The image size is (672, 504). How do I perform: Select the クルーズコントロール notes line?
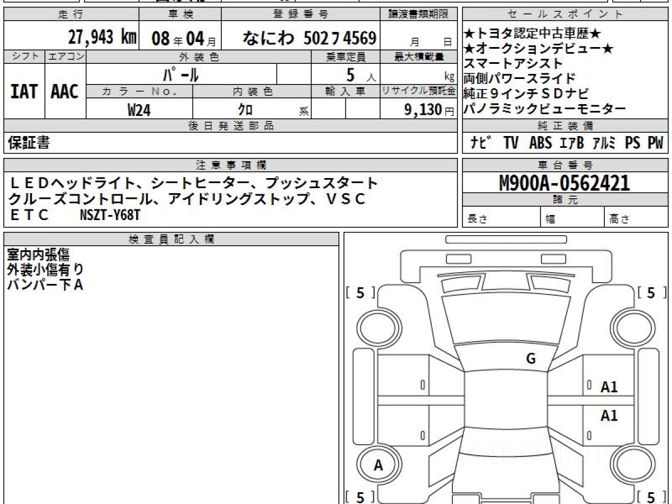tap(187, 198)
